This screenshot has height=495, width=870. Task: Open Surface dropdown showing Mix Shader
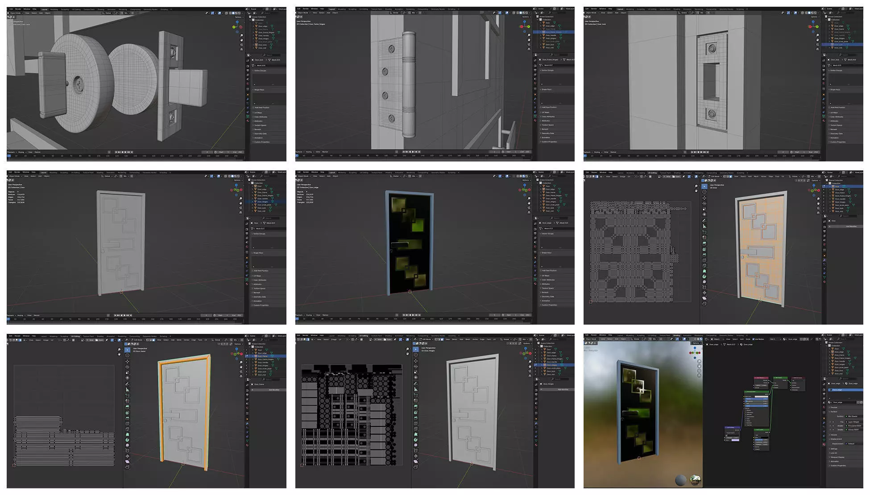tap(853, 416)
